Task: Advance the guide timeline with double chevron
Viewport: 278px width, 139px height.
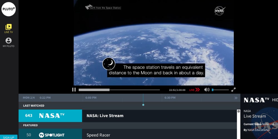Action: (236, 98)
